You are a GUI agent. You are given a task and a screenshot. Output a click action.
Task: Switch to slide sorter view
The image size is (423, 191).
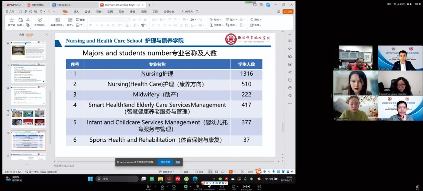(216, 172)
